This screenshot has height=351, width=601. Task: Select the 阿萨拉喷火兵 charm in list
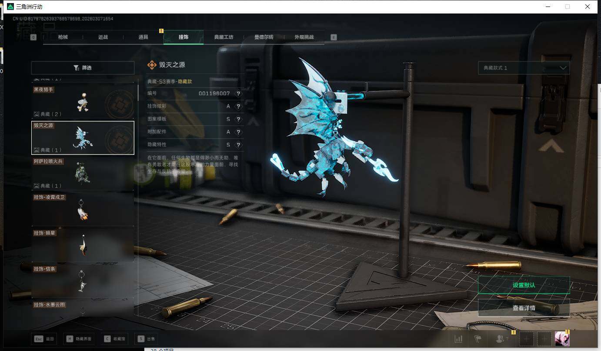tap(83, 174)
